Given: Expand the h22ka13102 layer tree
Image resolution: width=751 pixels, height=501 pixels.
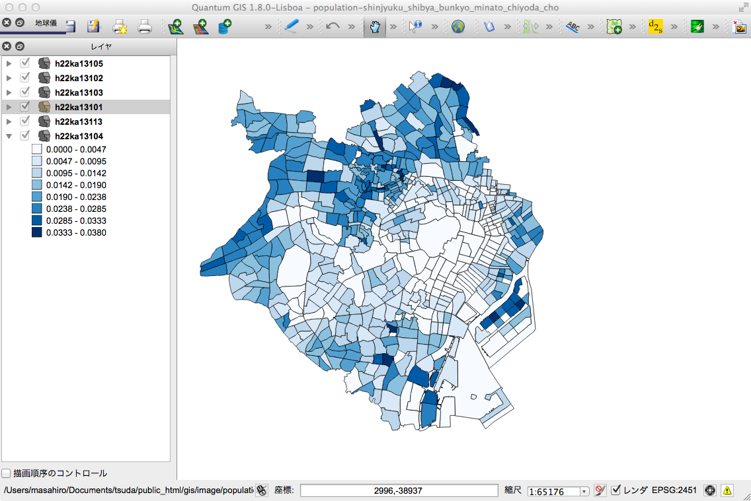Looking at the screenshot, I should [x=9, y=78].
